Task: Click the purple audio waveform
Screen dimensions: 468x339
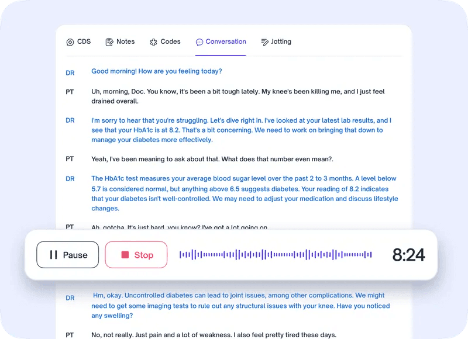Action: click(x=276, y=255)
